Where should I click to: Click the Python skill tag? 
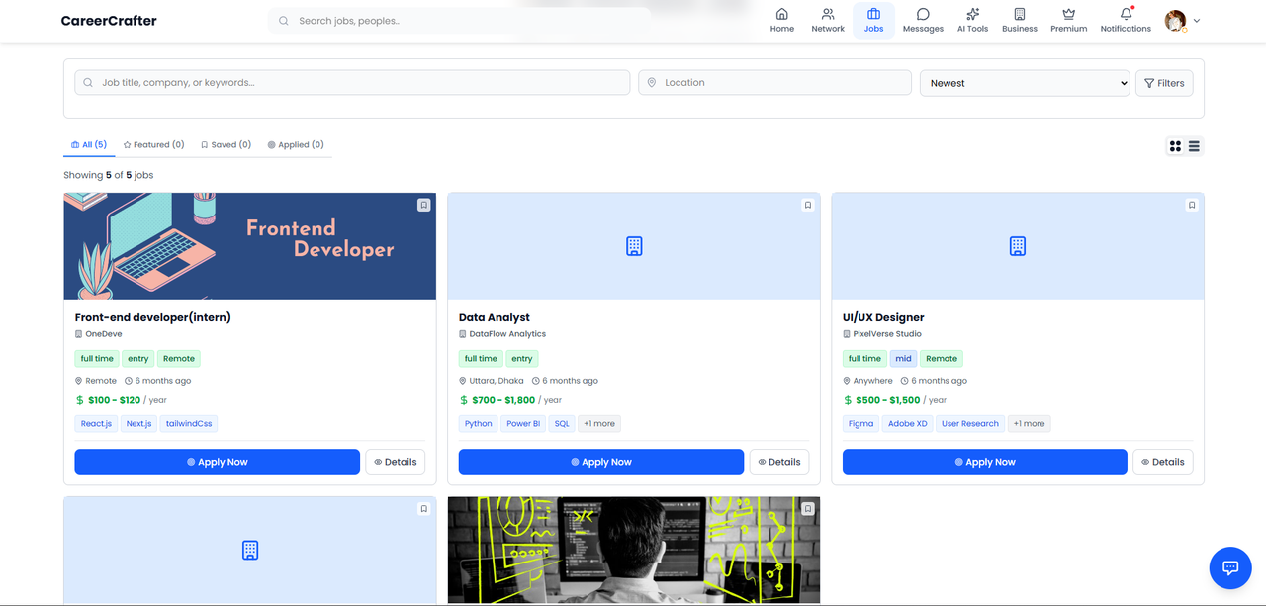pyautogui.click(x=479, y=423)
